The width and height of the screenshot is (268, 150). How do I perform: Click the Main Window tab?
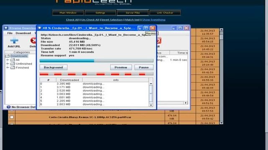click(68, 12)
